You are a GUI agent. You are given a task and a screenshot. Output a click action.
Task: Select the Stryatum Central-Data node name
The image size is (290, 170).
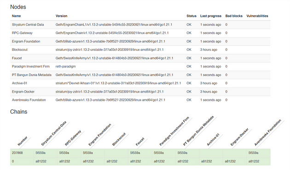[x=28, y=25]
